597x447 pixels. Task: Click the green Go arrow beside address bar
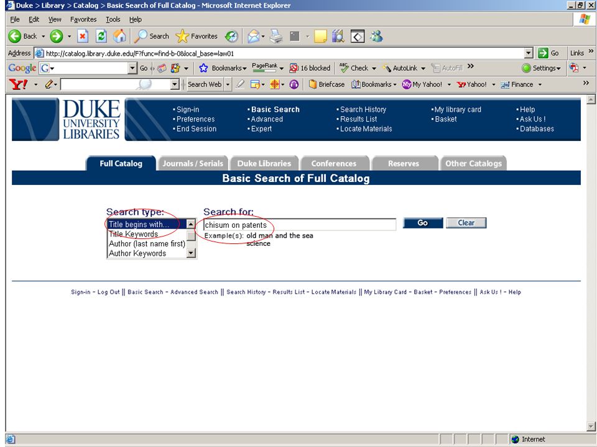(x=543, y=53)
